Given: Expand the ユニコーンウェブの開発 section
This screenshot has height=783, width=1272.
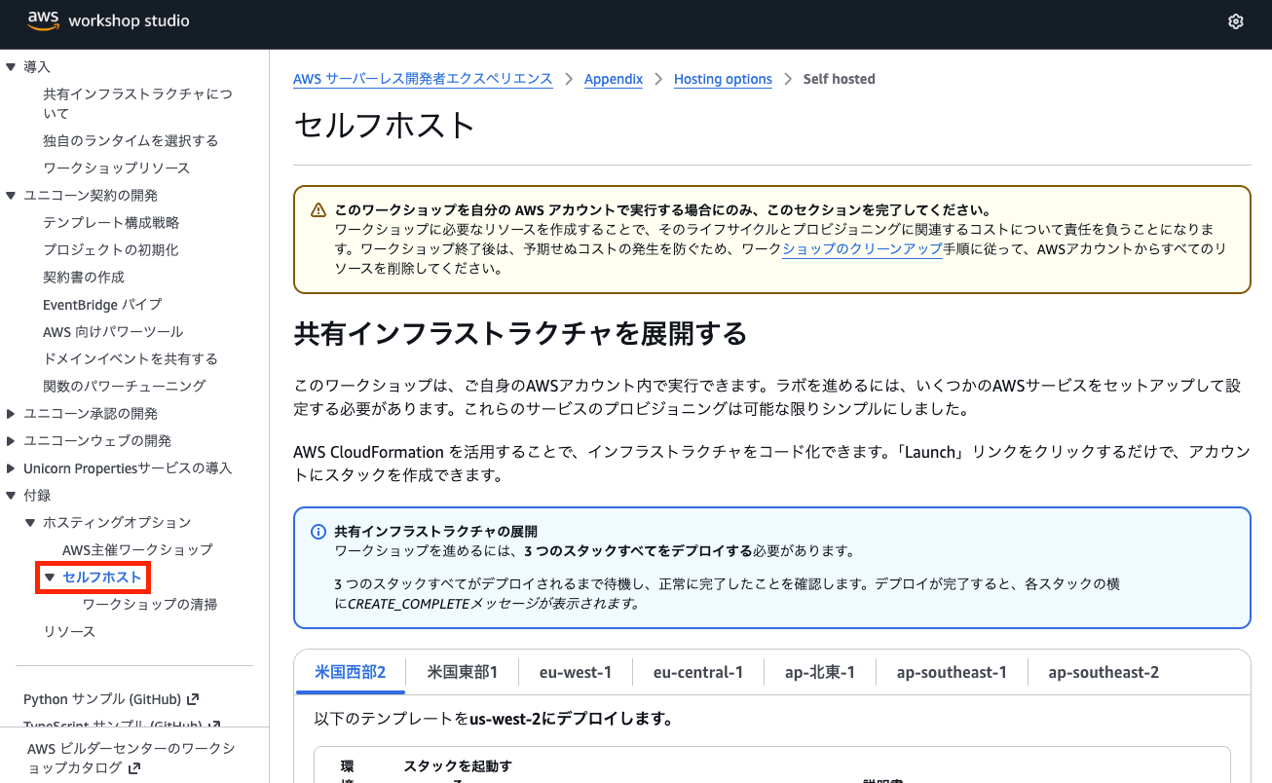Looking at the screenshot, I should pos(11,439).
